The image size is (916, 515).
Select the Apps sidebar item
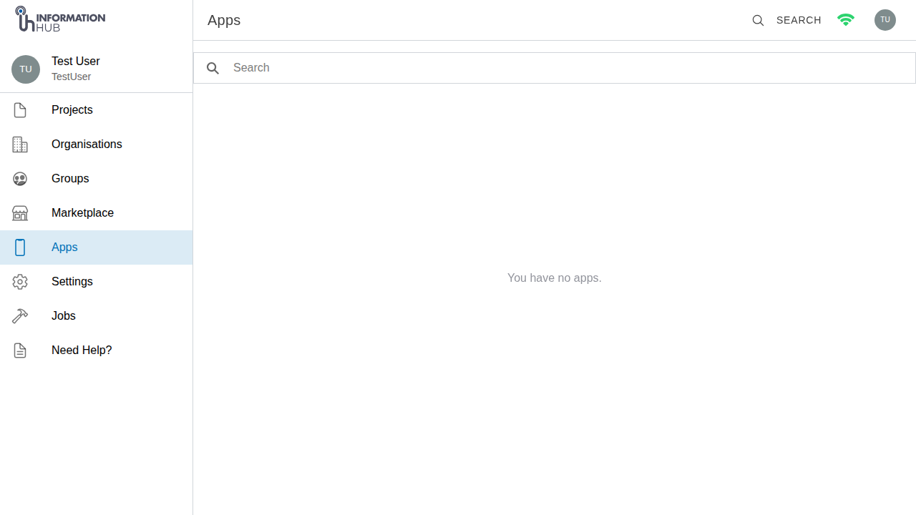click(x=96, y=247)
